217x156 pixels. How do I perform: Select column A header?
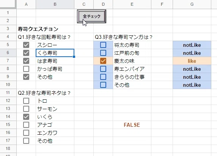[26, 4]
